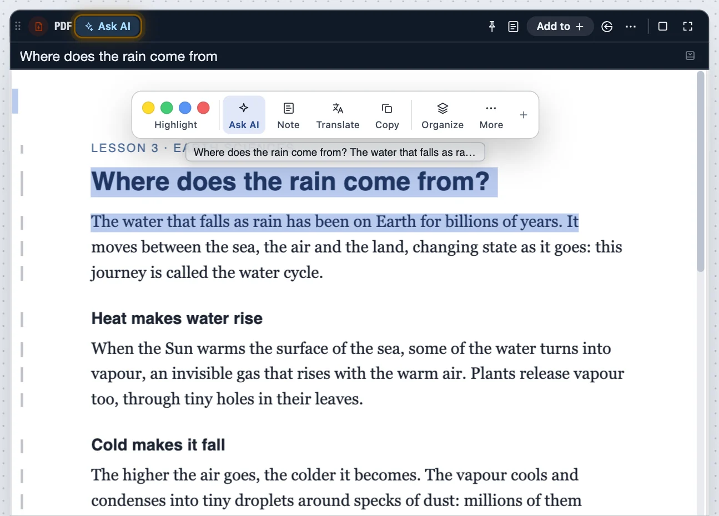Pin the document with pin icon
Image resolution: width=719 pixels, height=516 pixels.
(x=491, y=26)
